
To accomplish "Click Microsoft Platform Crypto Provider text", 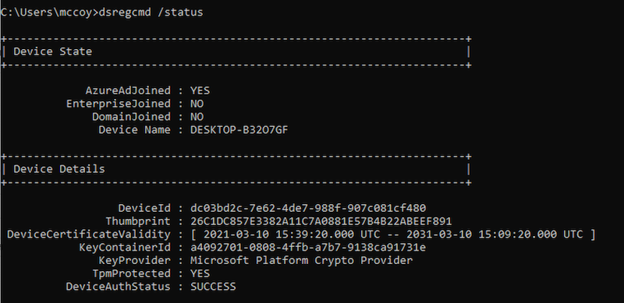I will coord(301,261).
